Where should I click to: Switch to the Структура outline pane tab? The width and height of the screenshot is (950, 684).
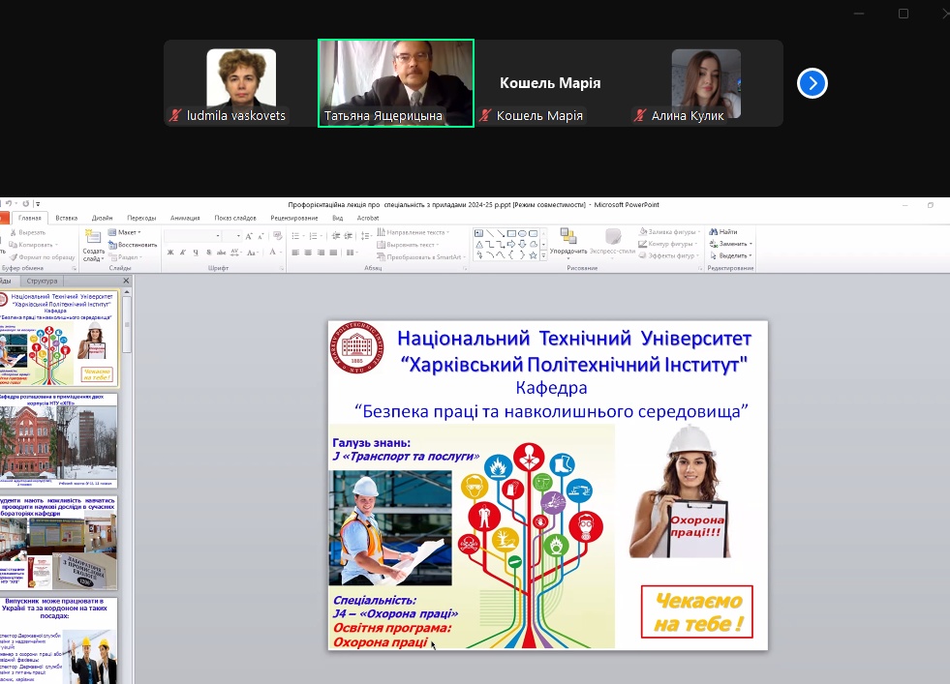coord(42,281)
